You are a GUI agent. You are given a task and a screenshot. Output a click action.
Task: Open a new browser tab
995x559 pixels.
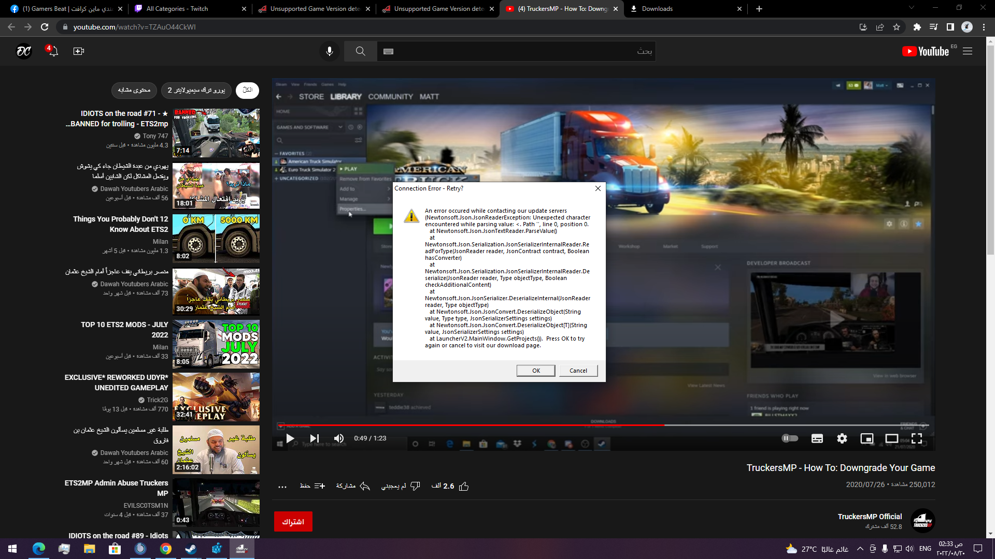click(x=759, y=9)
